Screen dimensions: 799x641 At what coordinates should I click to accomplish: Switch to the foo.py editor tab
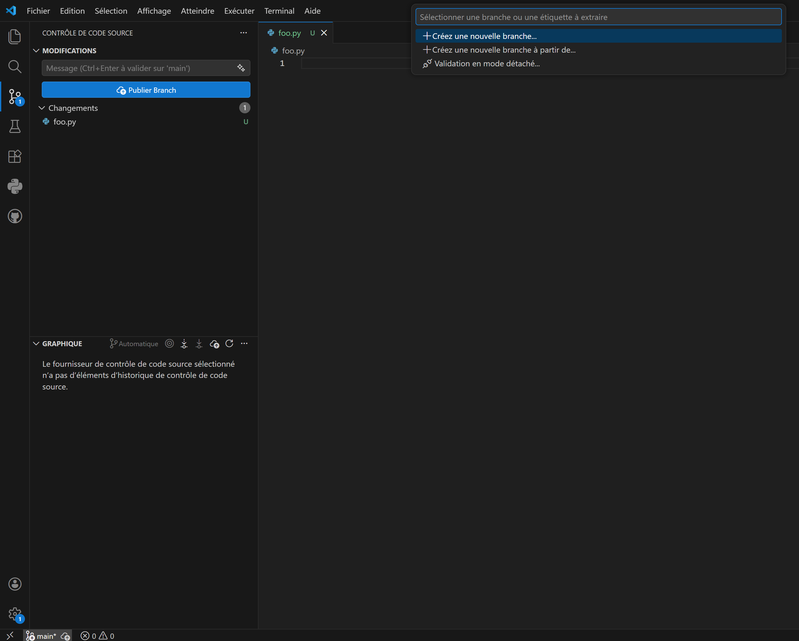(289, 33)
